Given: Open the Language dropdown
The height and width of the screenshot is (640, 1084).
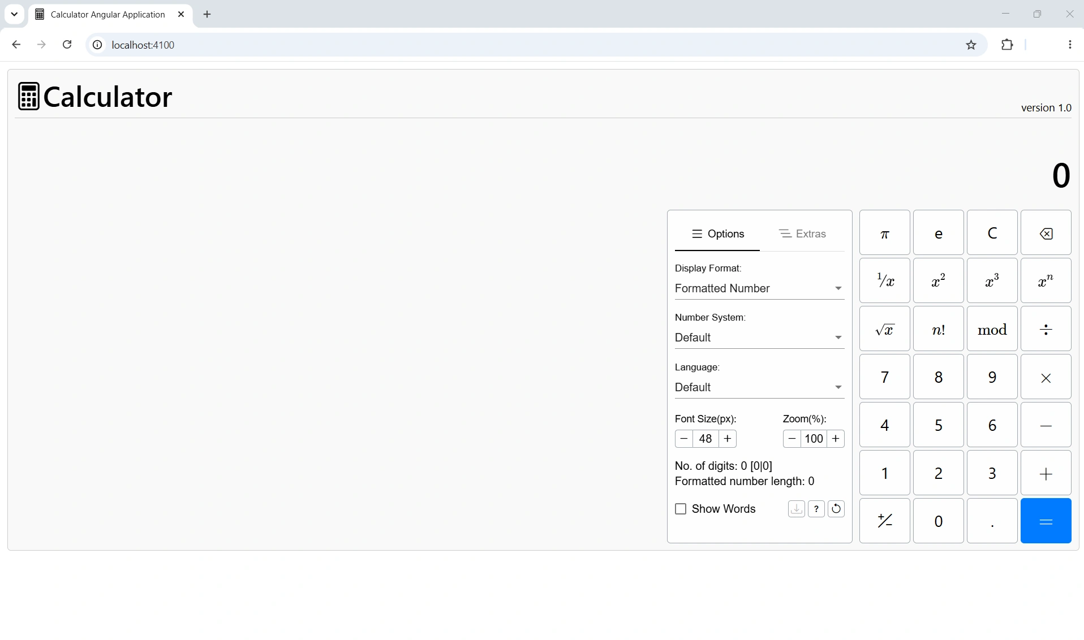Looking at the screenshot, I should pos(759,387).
